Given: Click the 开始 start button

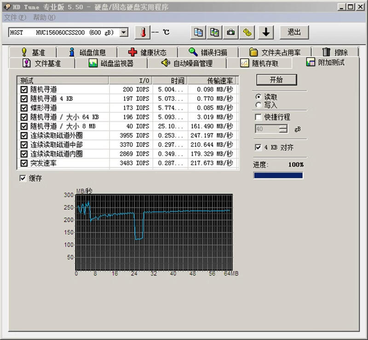Looking at the screenshot, I should click(276, 80).
